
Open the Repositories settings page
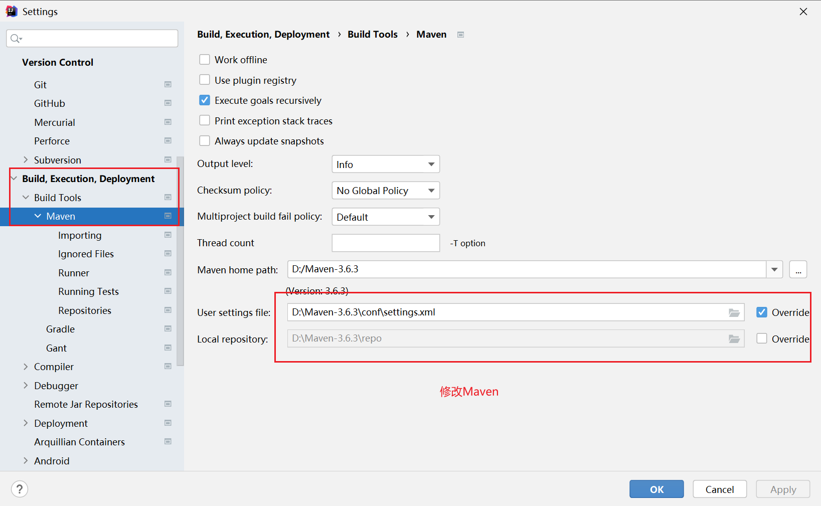click(85, 310)
